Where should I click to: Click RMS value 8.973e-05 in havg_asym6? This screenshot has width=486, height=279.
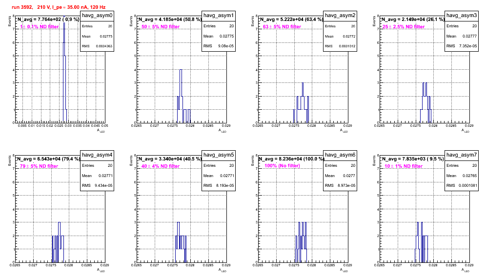coord(346,185)
